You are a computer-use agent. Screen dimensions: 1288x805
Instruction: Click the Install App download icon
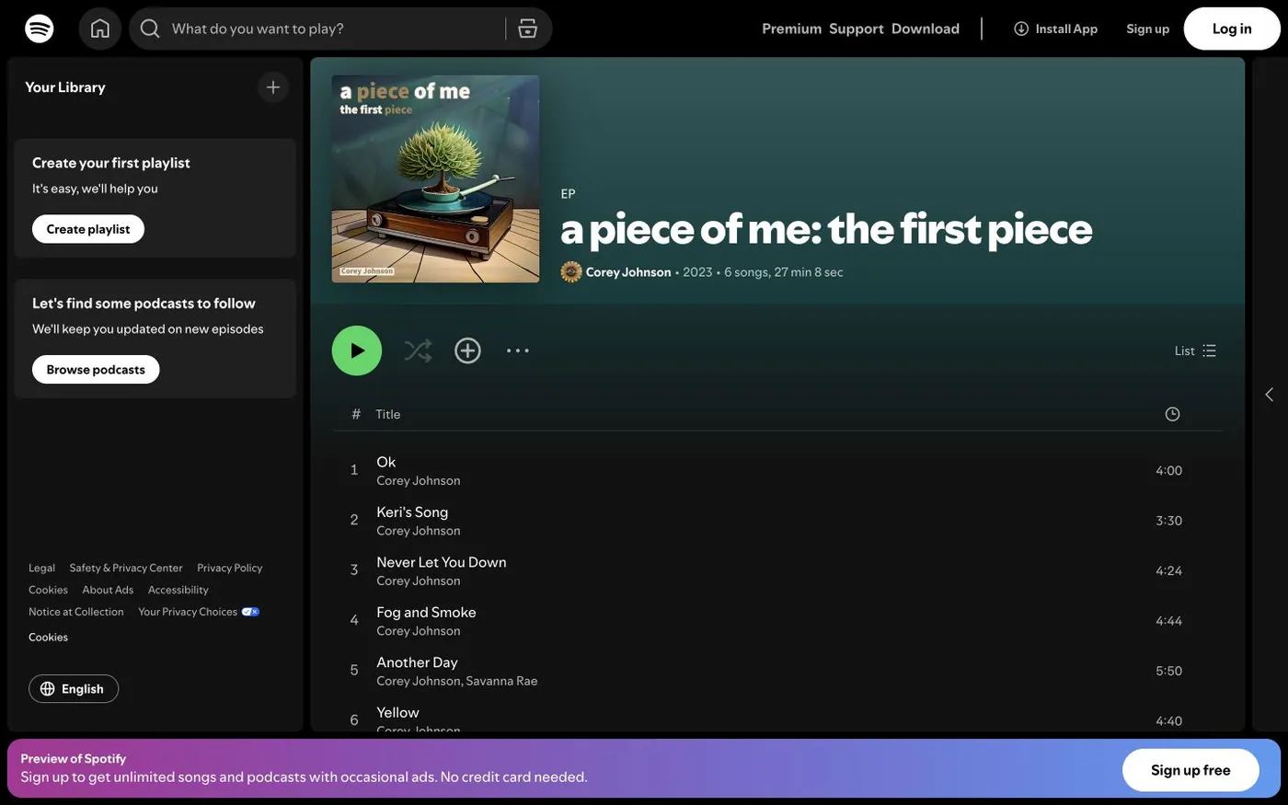(x=1021, y=29)
